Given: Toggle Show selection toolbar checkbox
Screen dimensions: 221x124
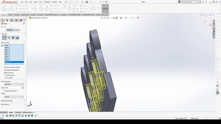Looking at the screenshot, I should point(5,68).
